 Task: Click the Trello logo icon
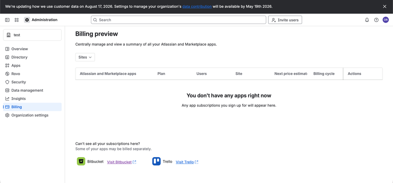[x=157, y=161]
